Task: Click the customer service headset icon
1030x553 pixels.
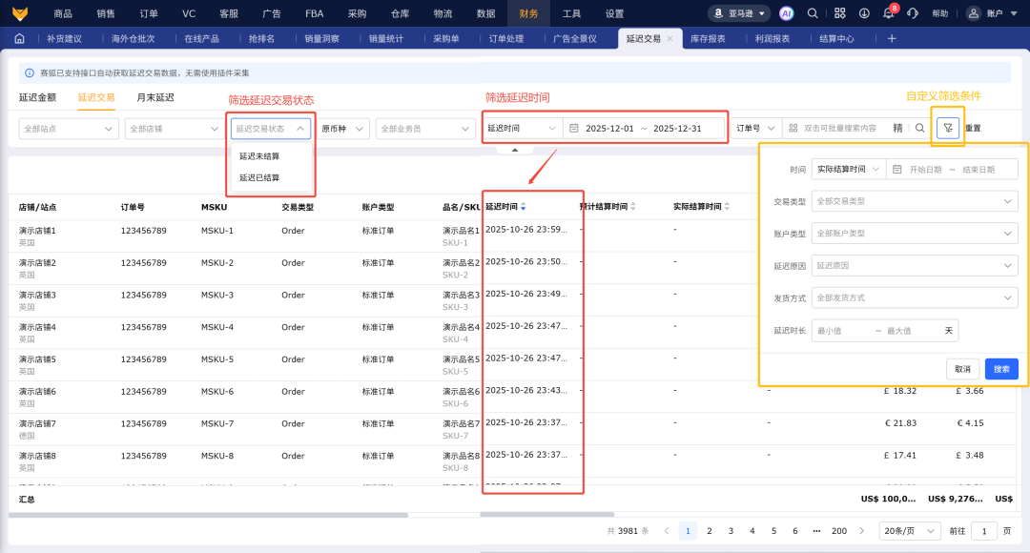Action: [913, 13]
